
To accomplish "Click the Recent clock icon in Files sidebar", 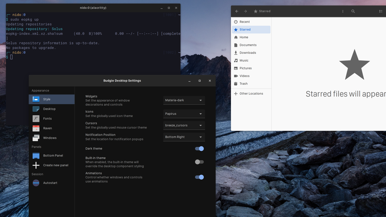I will coord(236,22).
